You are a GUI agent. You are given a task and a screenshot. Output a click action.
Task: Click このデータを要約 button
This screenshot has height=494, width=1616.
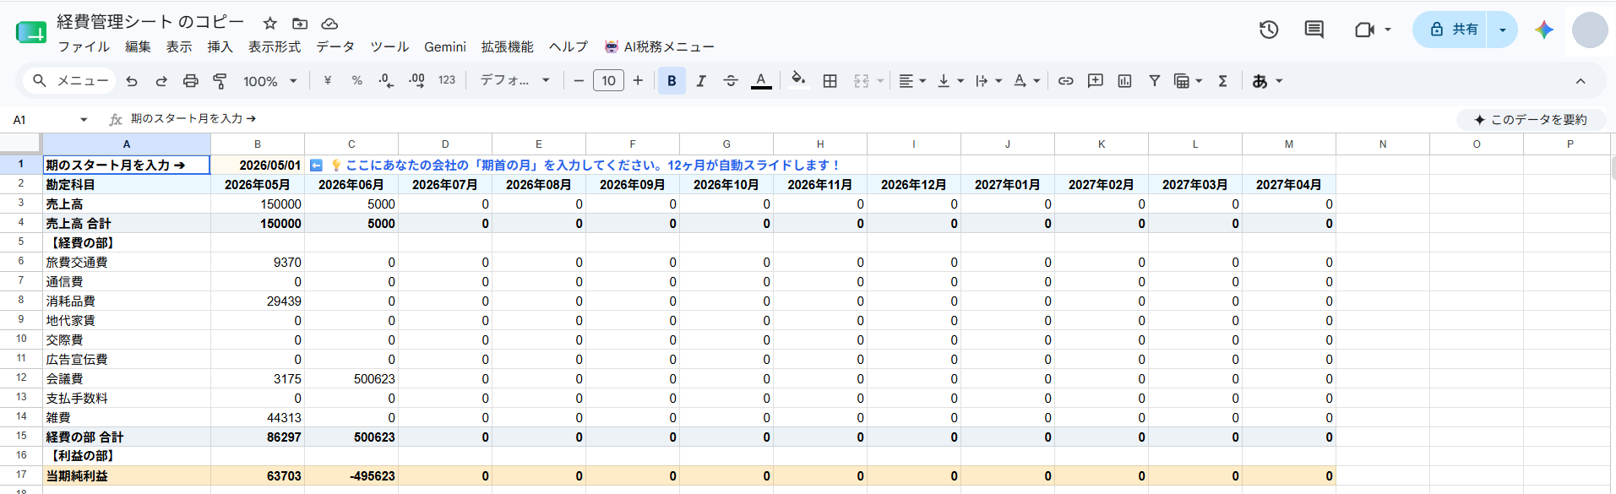(1530, 120)
